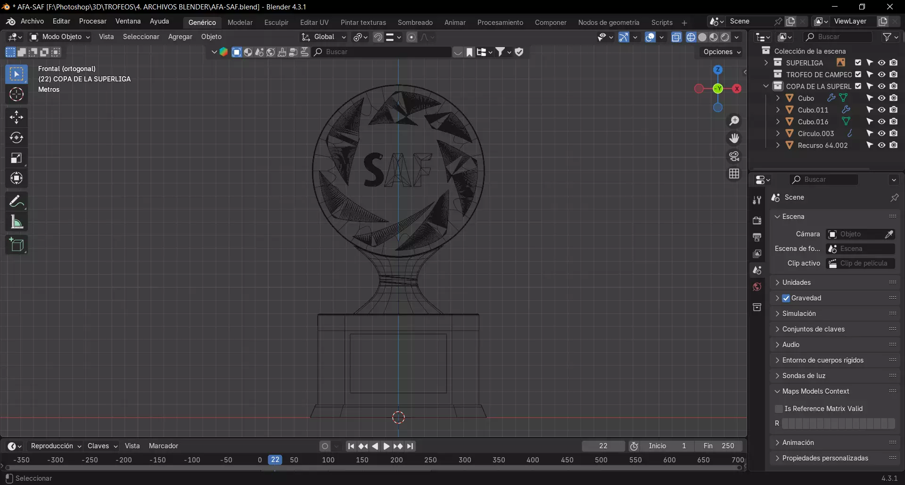Open the Archivo menu
The image size is (905, 485).
(32, 21)
